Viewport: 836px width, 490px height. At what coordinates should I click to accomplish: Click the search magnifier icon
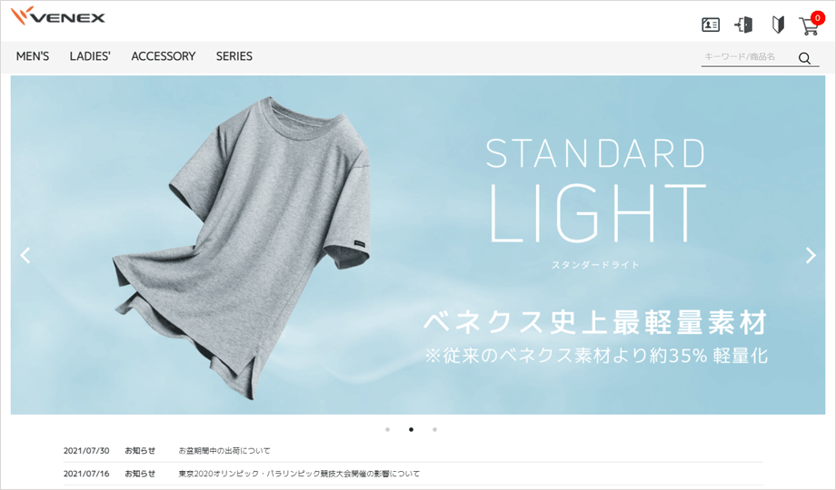click(x=804, y=58)
